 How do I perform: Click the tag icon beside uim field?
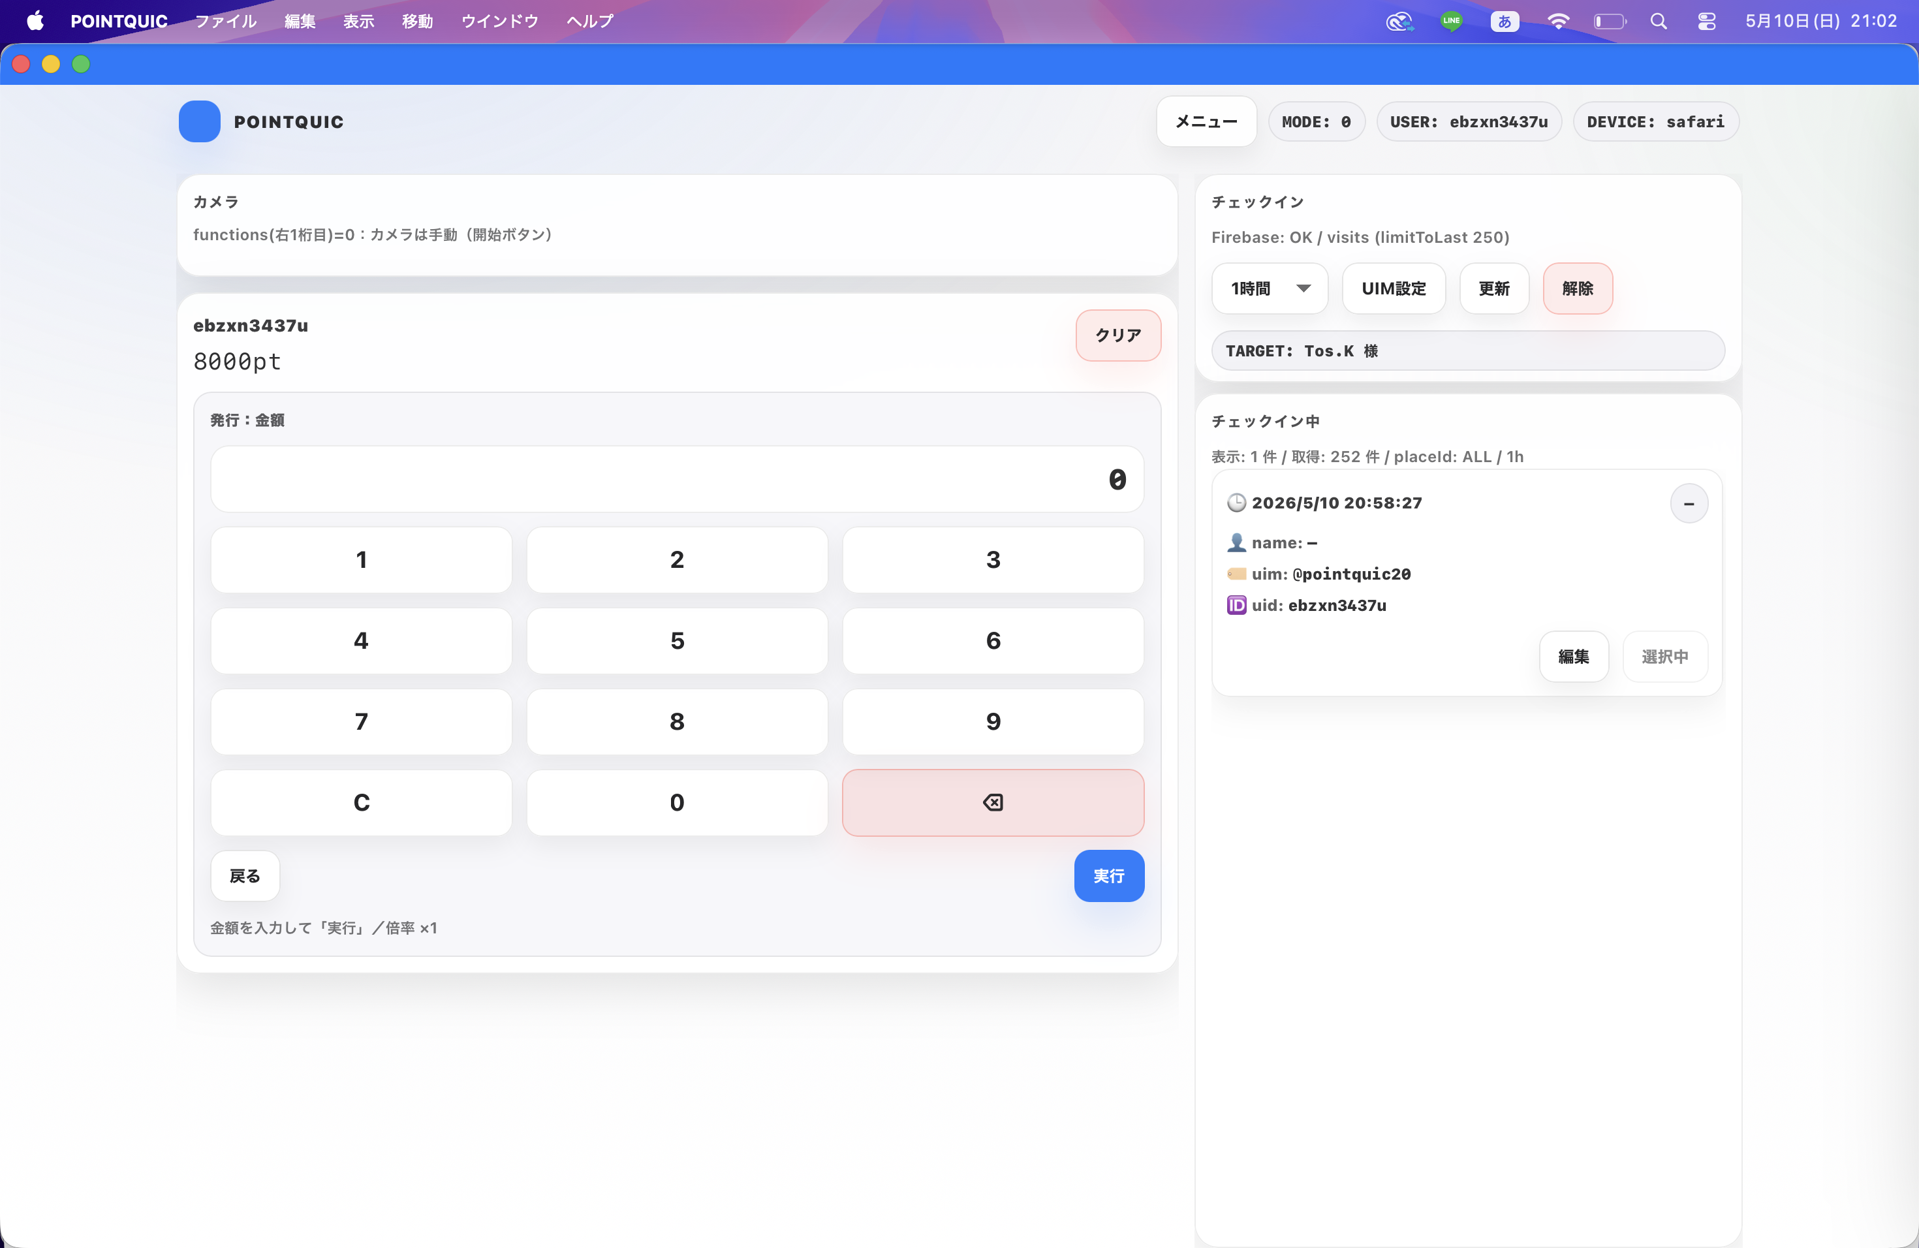pos(1236,574)
